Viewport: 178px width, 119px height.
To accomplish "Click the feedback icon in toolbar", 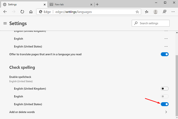I will click(164, 12).
